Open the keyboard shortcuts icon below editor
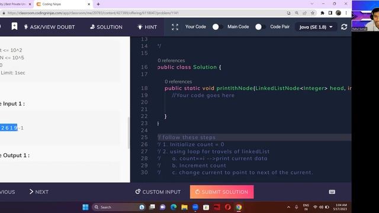The width and height of the screenshot is (379, 213). pos(332,192)
